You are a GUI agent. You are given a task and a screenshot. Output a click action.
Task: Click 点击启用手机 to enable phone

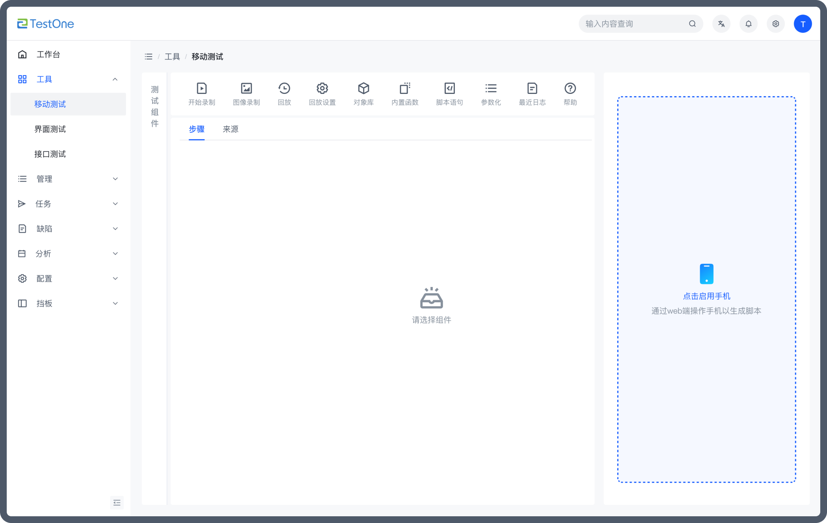point(706,296)
